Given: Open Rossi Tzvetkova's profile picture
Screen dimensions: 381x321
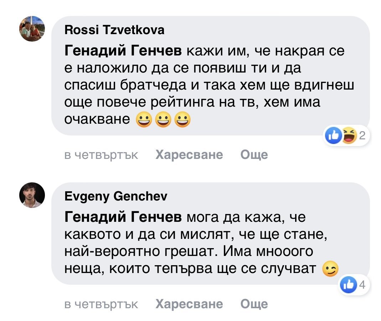Looking at the screenshot, I should 32,29.
